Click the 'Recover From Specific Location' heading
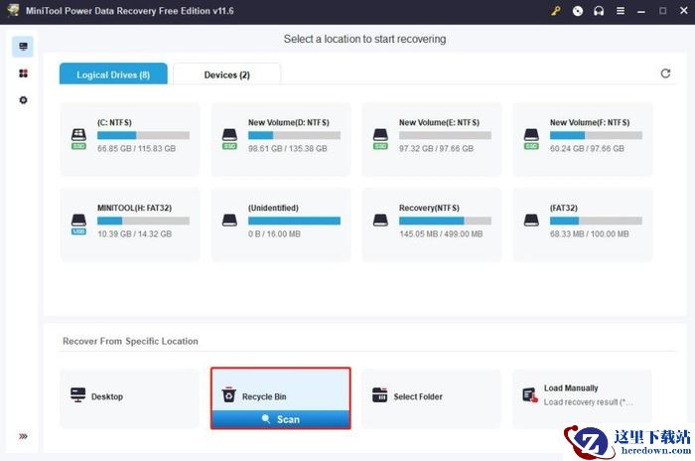Screen dimensions: 695x461 coord(130,341)
